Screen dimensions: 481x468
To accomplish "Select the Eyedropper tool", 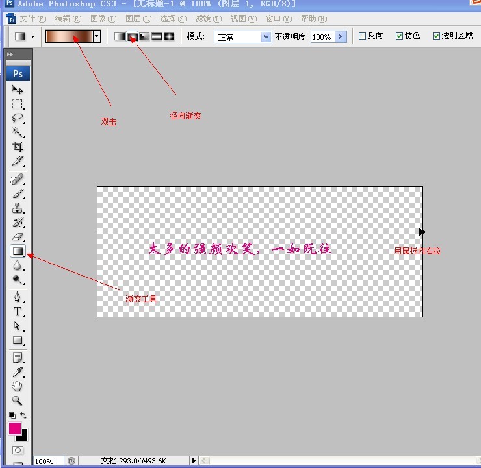I will tap(17, 372).
